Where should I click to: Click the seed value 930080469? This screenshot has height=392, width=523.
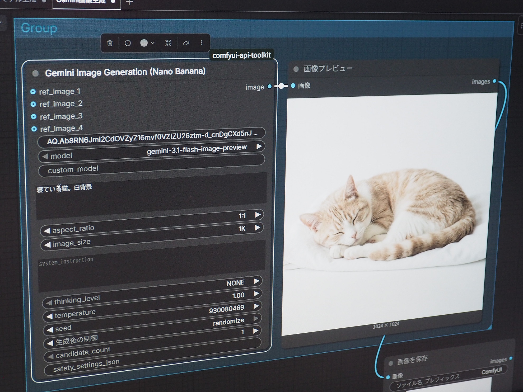226,309
